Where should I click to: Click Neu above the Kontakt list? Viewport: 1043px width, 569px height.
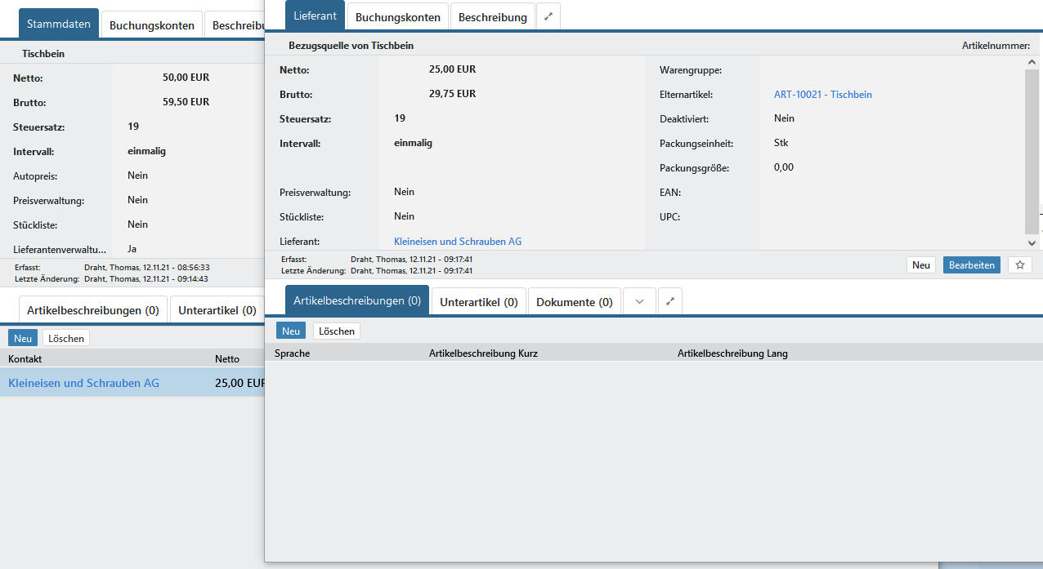(23, 338)
